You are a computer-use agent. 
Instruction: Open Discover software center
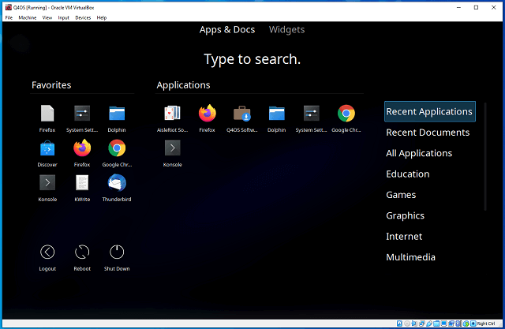47,148
